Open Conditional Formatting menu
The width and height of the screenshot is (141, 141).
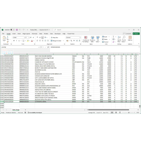(86, 39)
